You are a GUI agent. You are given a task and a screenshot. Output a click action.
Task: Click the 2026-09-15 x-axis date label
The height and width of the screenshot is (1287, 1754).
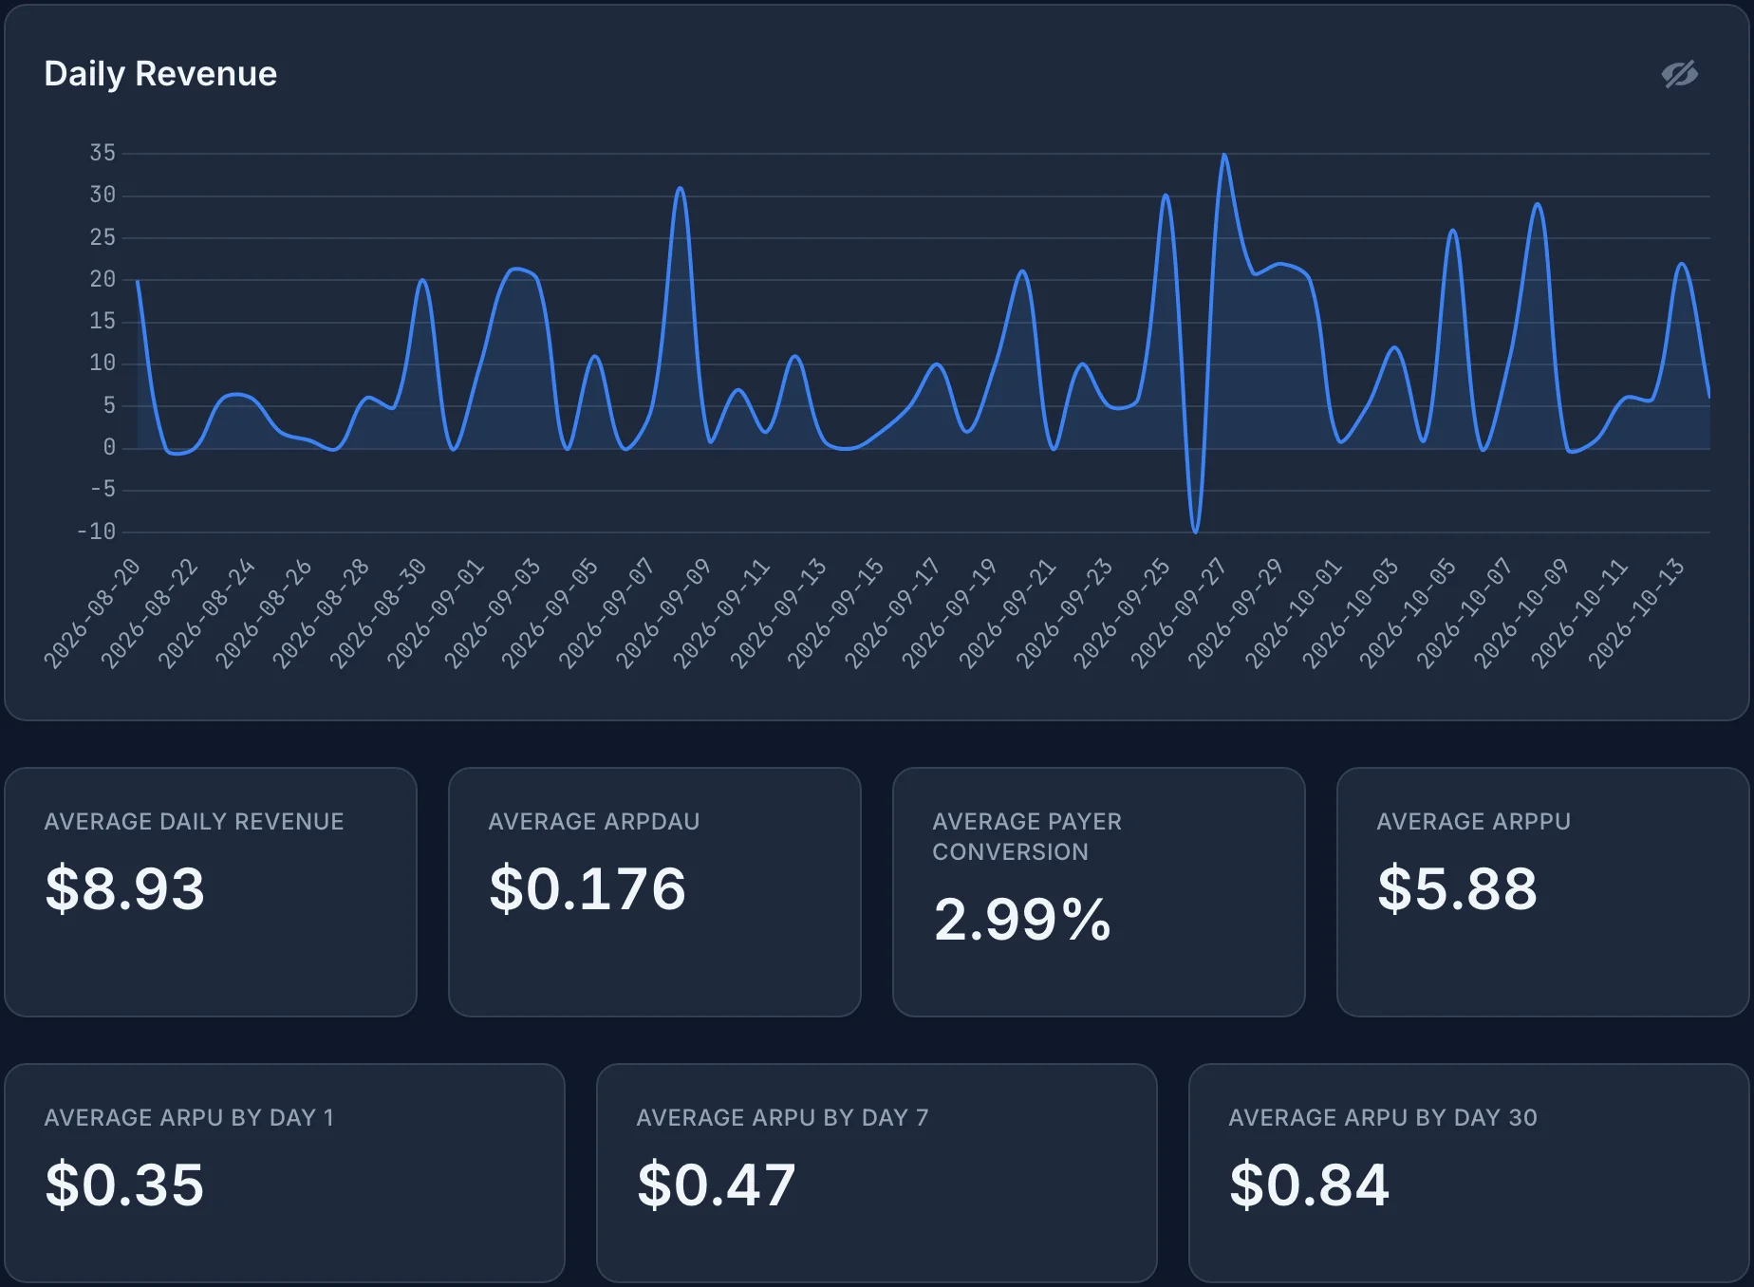click(836, 614)
